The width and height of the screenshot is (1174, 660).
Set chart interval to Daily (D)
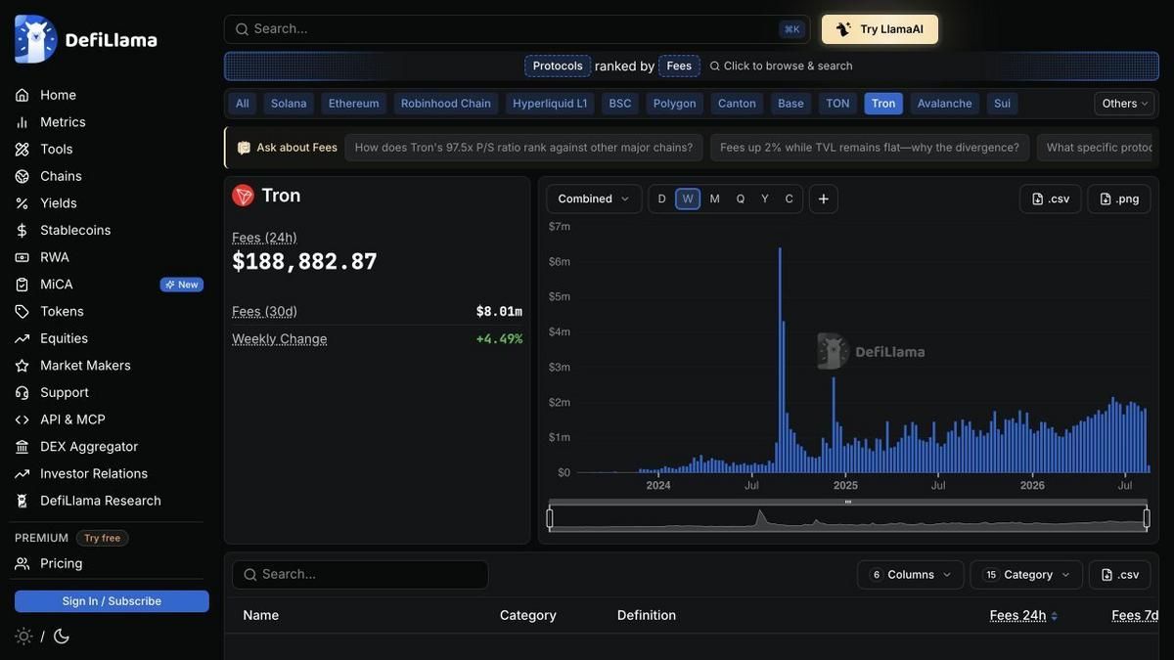point(662,199)
